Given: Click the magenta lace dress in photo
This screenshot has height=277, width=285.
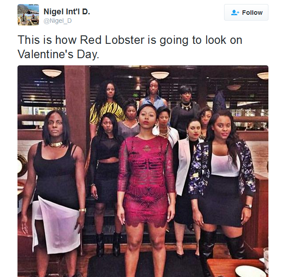Looking at the screenshot, I should (145, 182).
